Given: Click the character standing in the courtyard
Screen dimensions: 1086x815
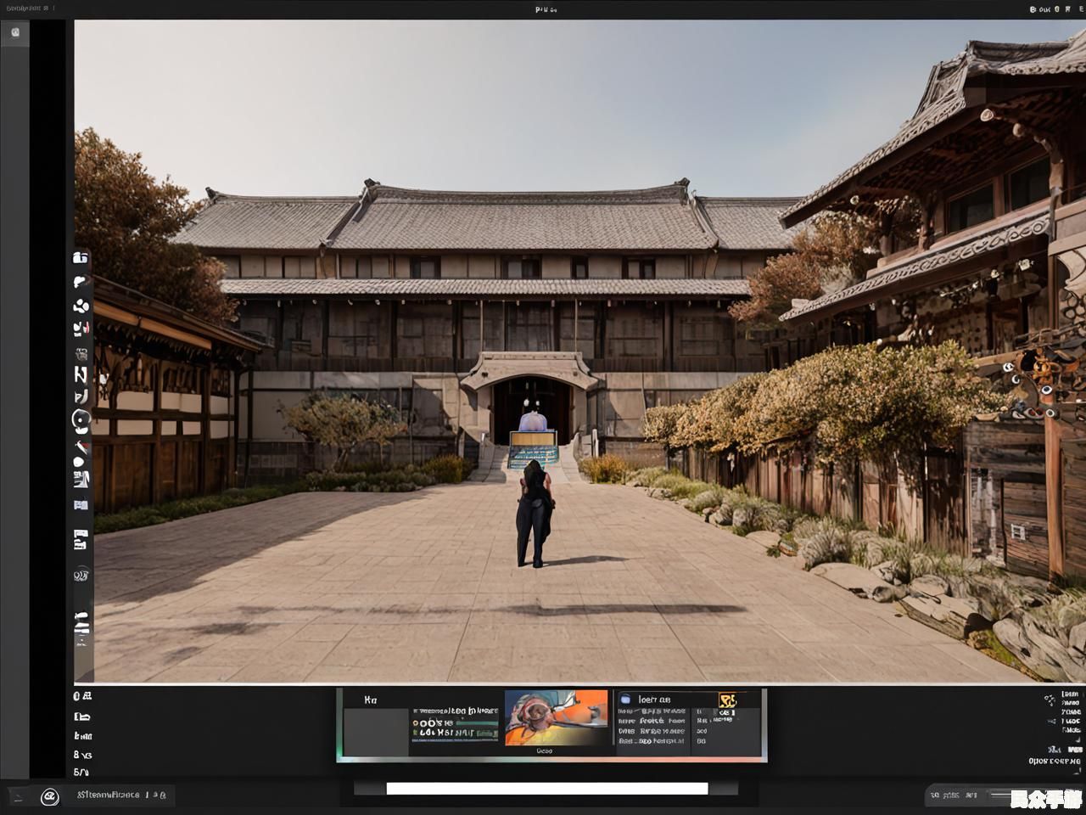Looking at the screenshot, I should [x=534, y=514].
